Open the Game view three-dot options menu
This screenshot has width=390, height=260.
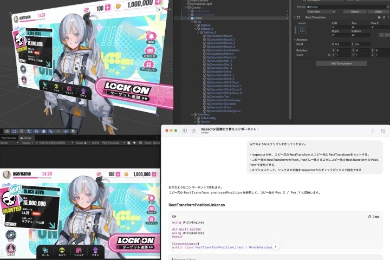pos(157,138)
